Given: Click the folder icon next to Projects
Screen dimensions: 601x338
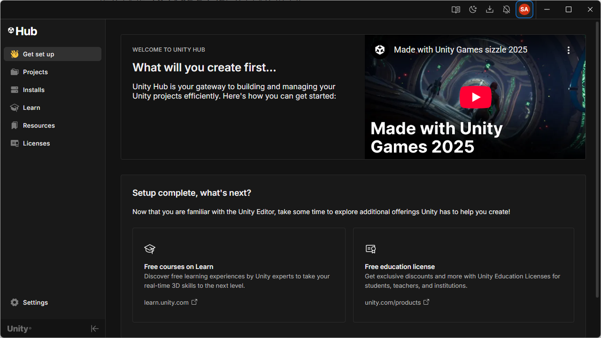Looking at the screenshot, I should [x=15, y=72].
